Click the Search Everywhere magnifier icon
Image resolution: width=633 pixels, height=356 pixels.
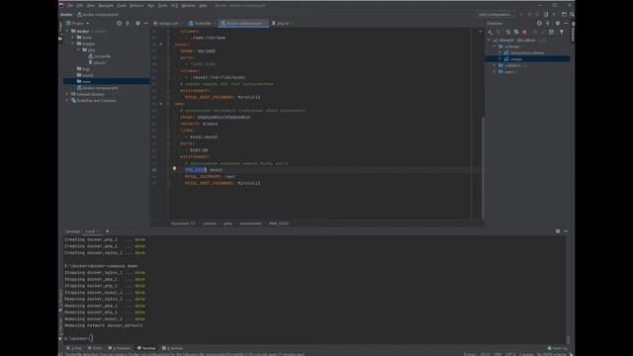point(572,14)
